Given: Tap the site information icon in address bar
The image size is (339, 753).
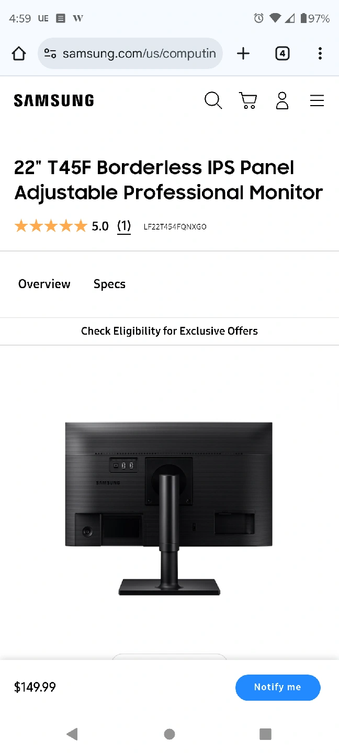Looking at the screenshot, I should (50, 53).
